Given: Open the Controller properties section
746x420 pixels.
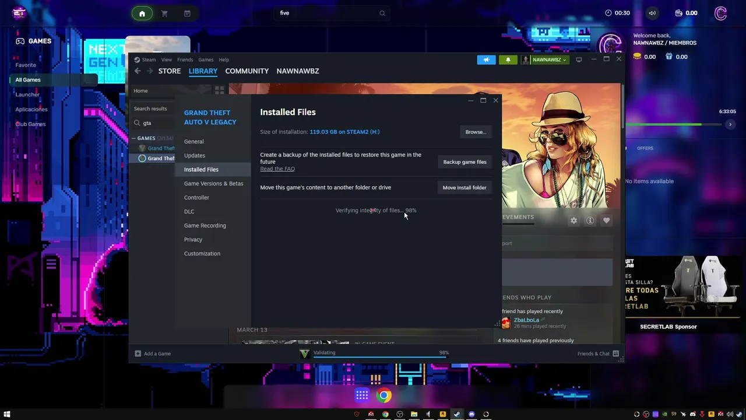Looking at the screenshot, I should click(196, 197).
